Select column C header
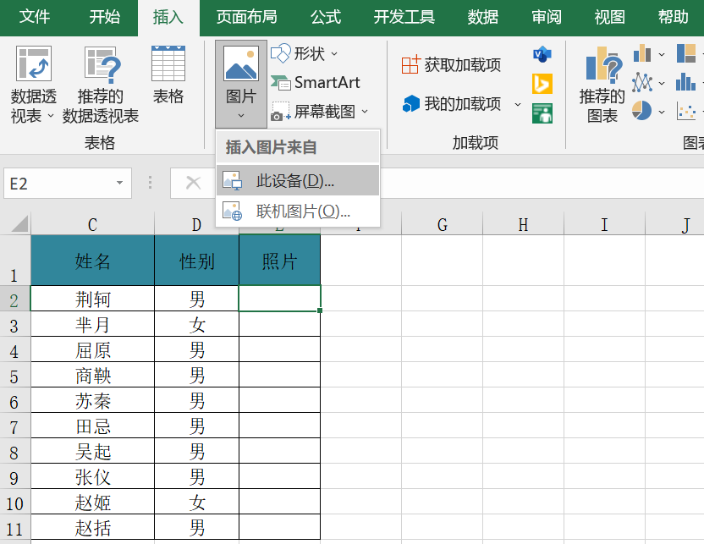The image size is (704, 544). pos(92,224)
